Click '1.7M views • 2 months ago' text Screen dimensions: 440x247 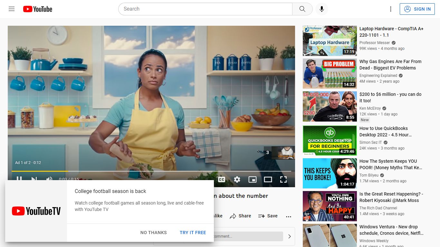pos(383,181)
